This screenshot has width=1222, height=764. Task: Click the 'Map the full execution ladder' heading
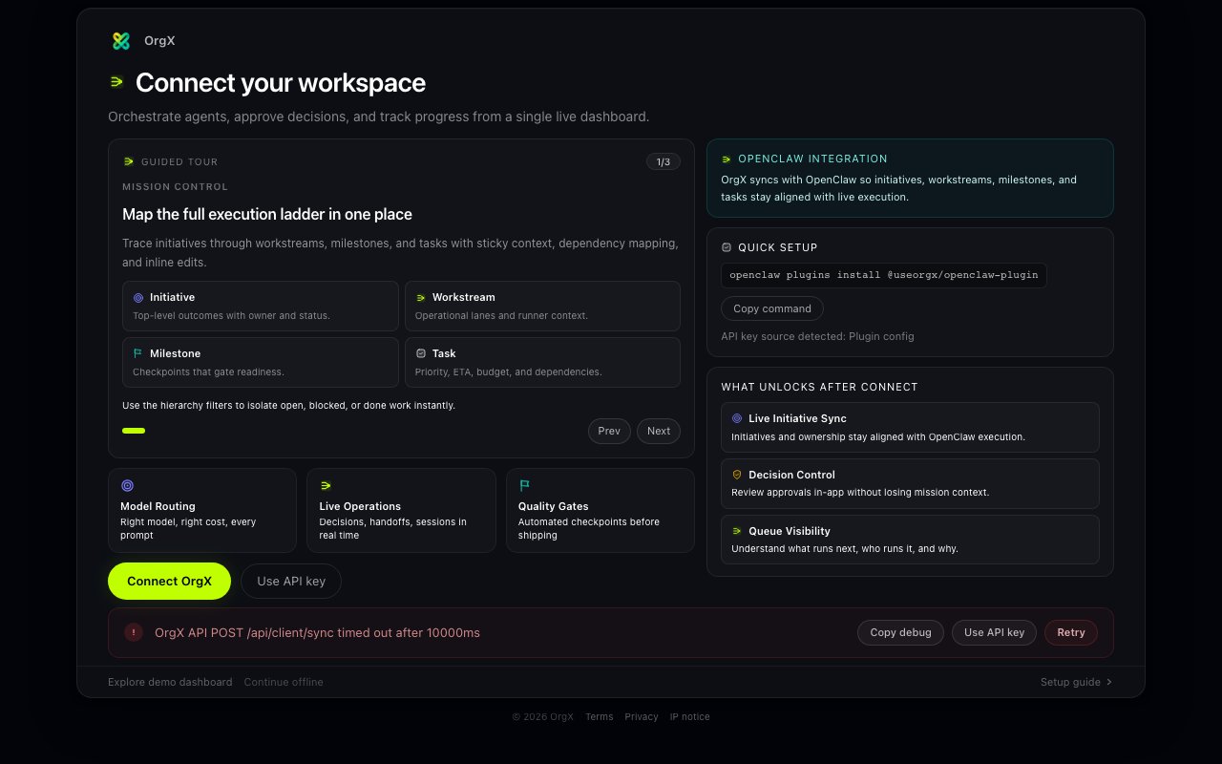(267, 214)
